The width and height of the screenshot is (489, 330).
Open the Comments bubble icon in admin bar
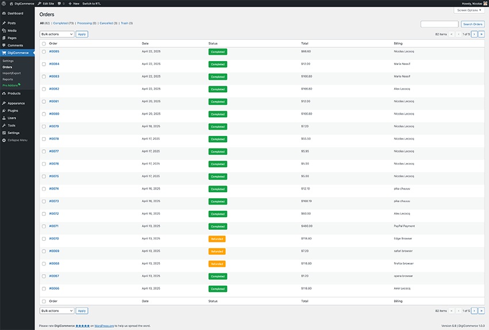click(59, 3)
